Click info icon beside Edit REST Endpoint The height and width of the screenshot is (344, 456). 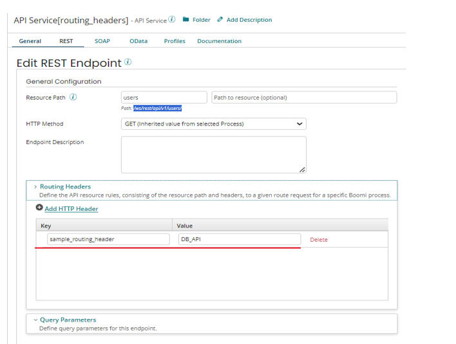[128, 62]
